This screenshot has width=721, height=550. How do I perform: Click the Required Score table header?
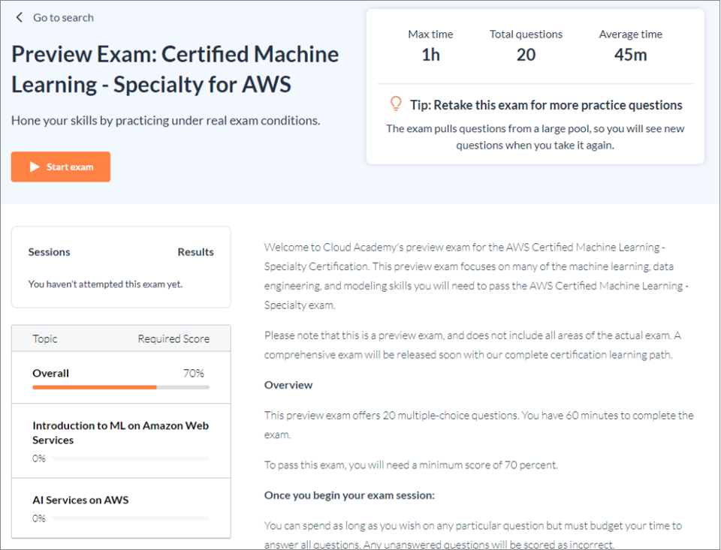point(173,338)
